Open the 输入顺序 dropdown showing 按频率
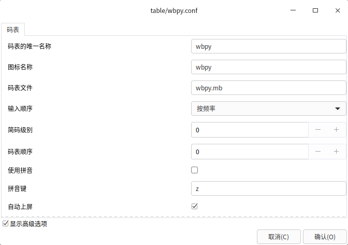The height and width of the screenshot is (245, 348). (268, 108)
